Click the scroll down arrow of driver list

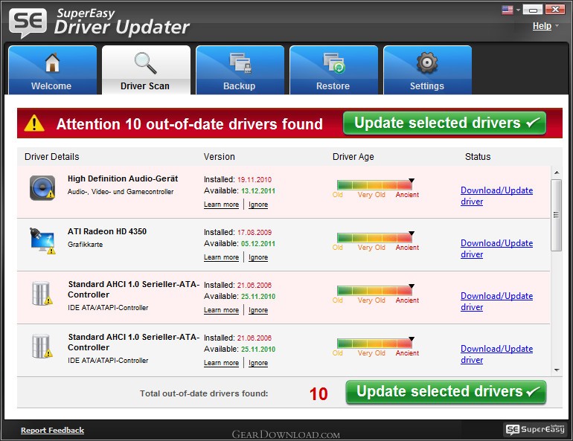coord(557,370)
